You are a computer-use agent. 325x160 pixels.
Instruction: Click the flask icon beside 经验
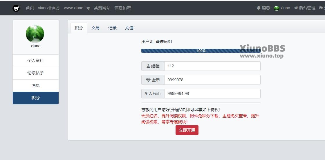tap(148, 66)
